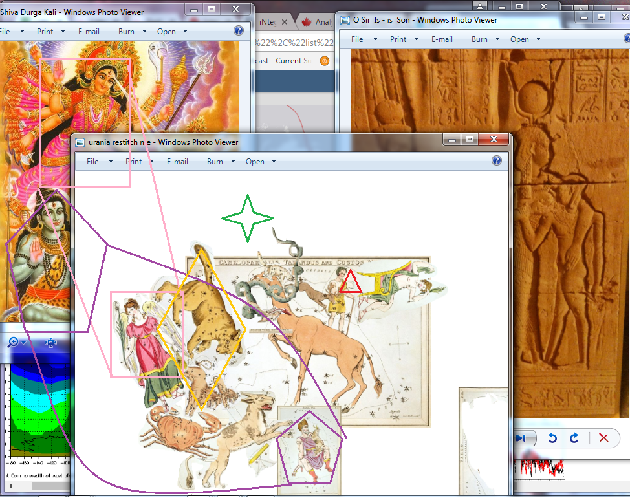Open the 'cast - Current Su' bookmark
Image resolution: width=630 pixels, height=498 pixels.
283,61
